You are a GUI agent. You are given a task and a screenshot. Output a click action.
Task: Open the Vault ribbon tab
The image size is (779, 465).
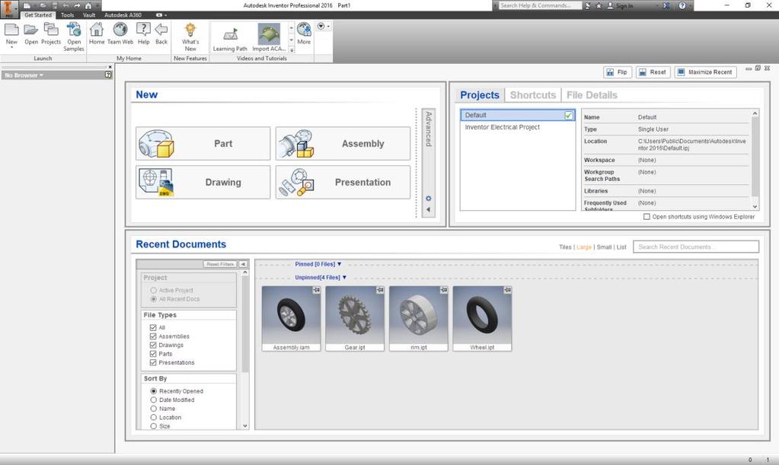pos(89,15)
